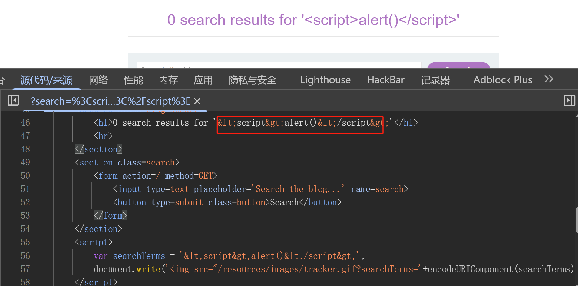The image size is (578, 286).
Task: Click '<form action=/ method=GET>' on line 50
Action: pos(156,176)
